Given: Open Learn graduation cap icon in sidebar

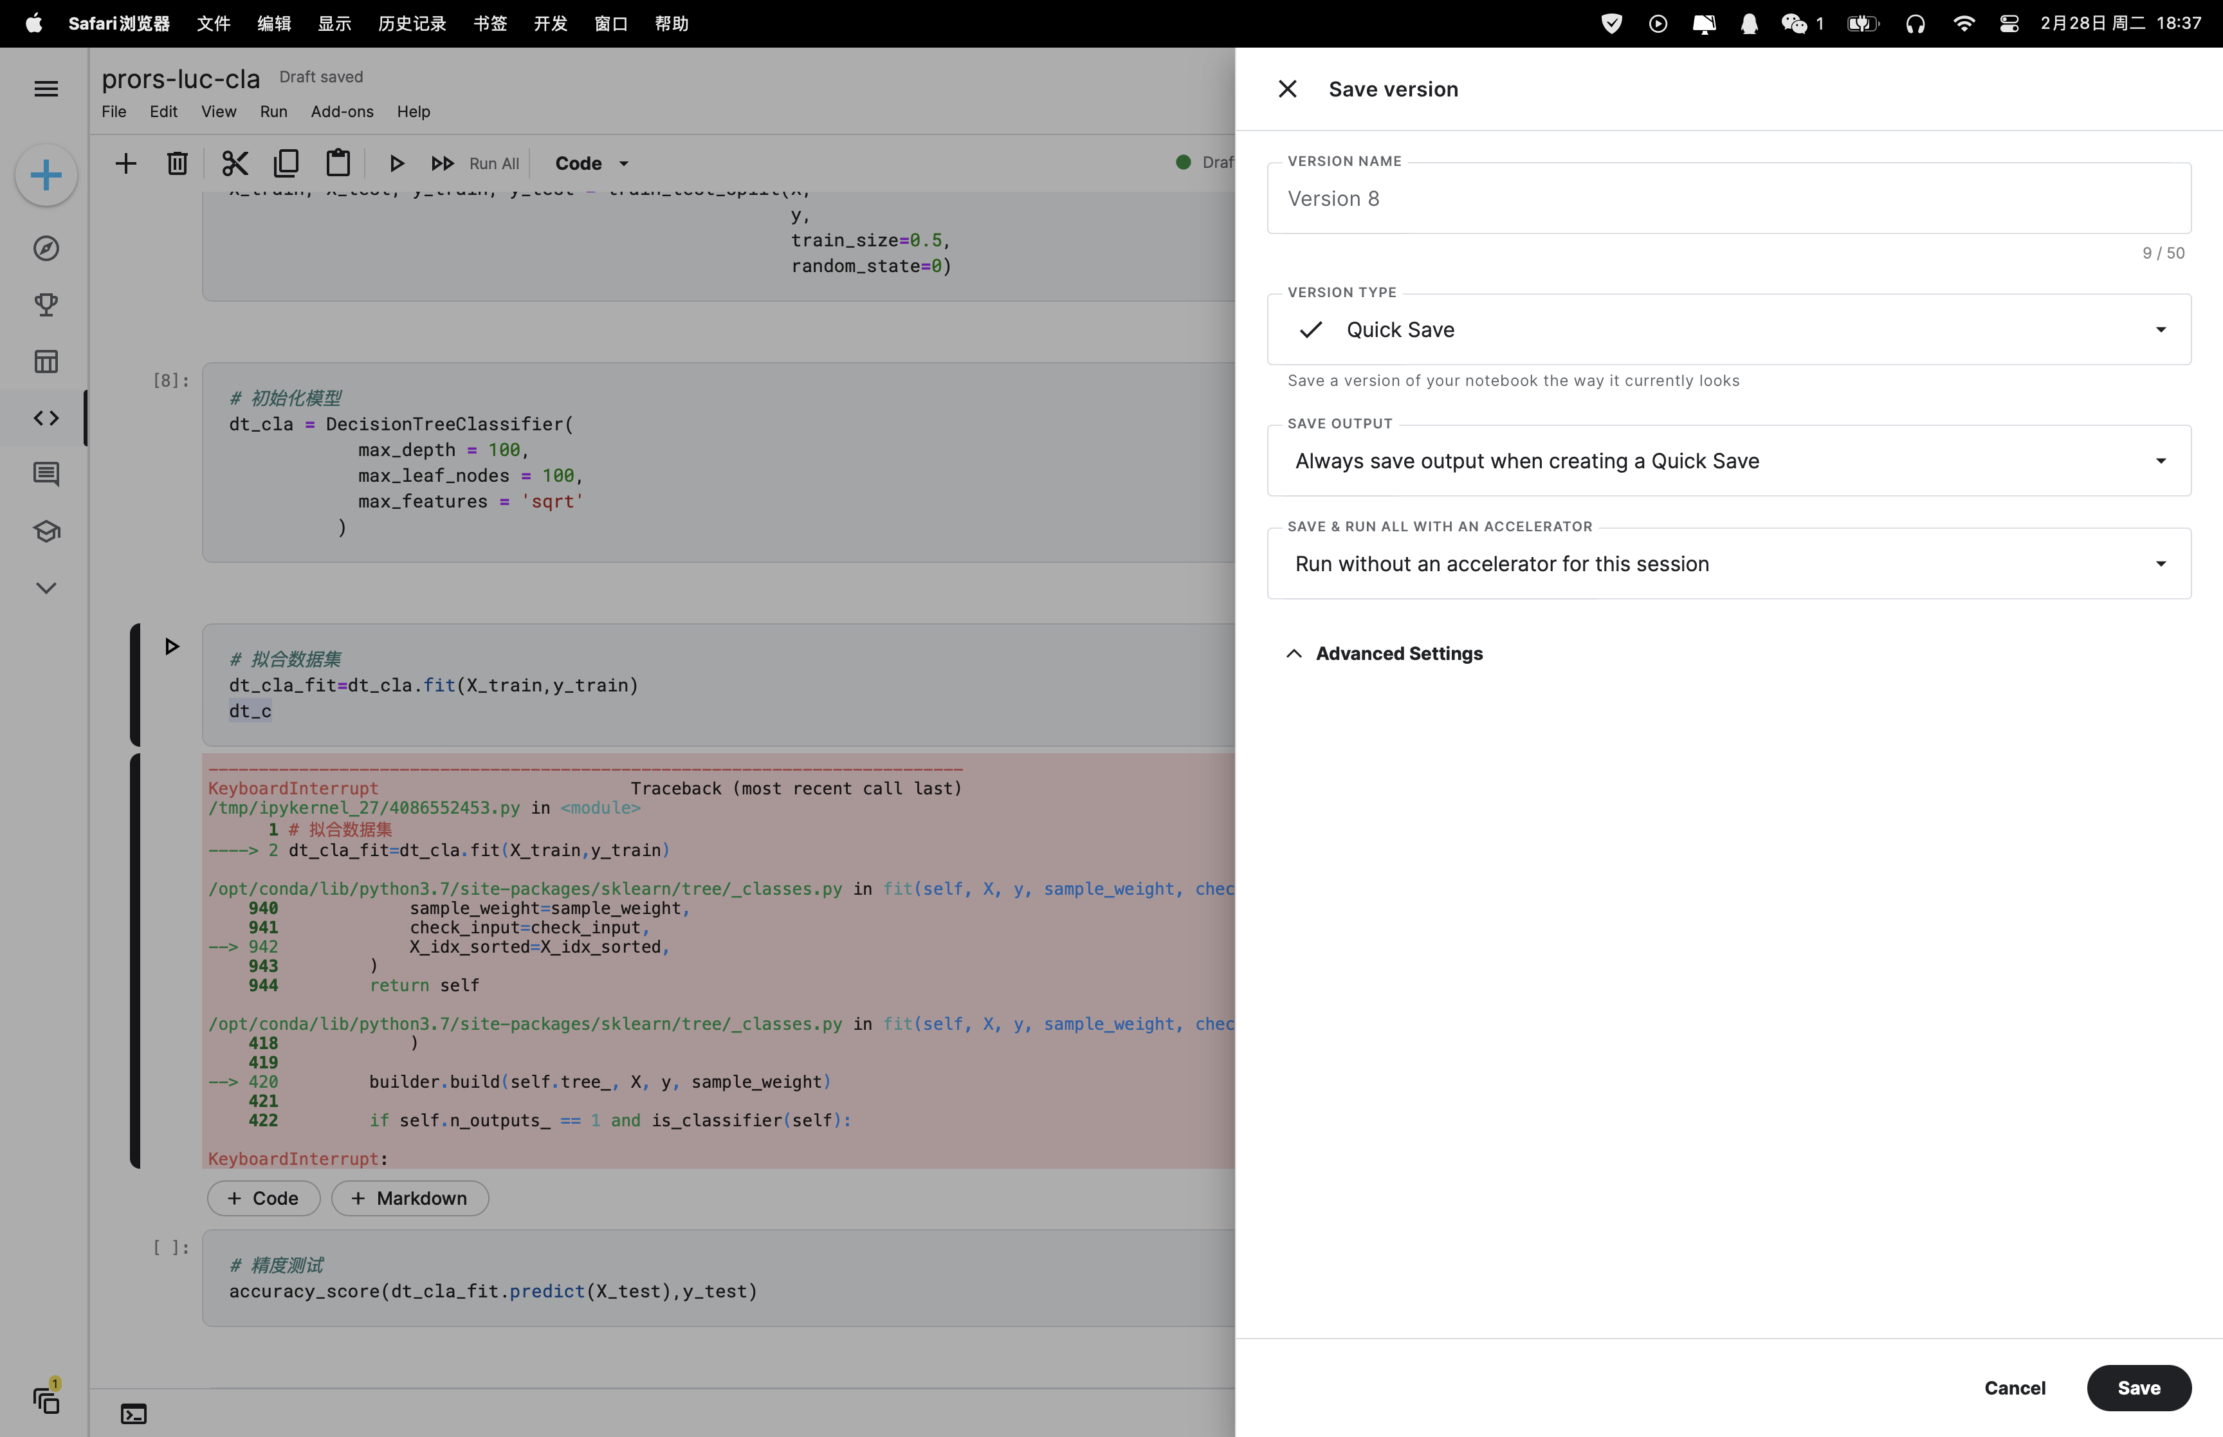Looking at the screenshot, I should pyautogui.click(x=46, y=531).
